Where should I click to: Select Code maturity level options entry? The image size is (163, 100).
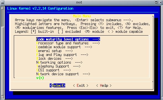point(68,39)
